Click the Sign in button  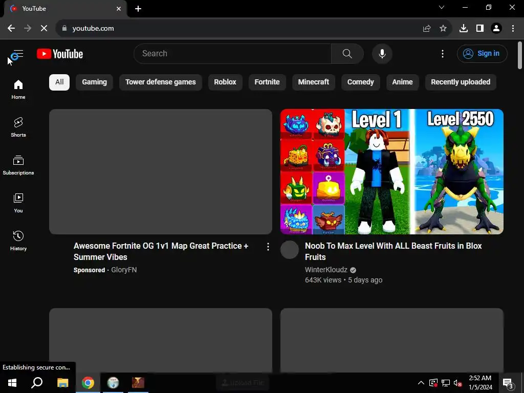click(x=482, y=53)
